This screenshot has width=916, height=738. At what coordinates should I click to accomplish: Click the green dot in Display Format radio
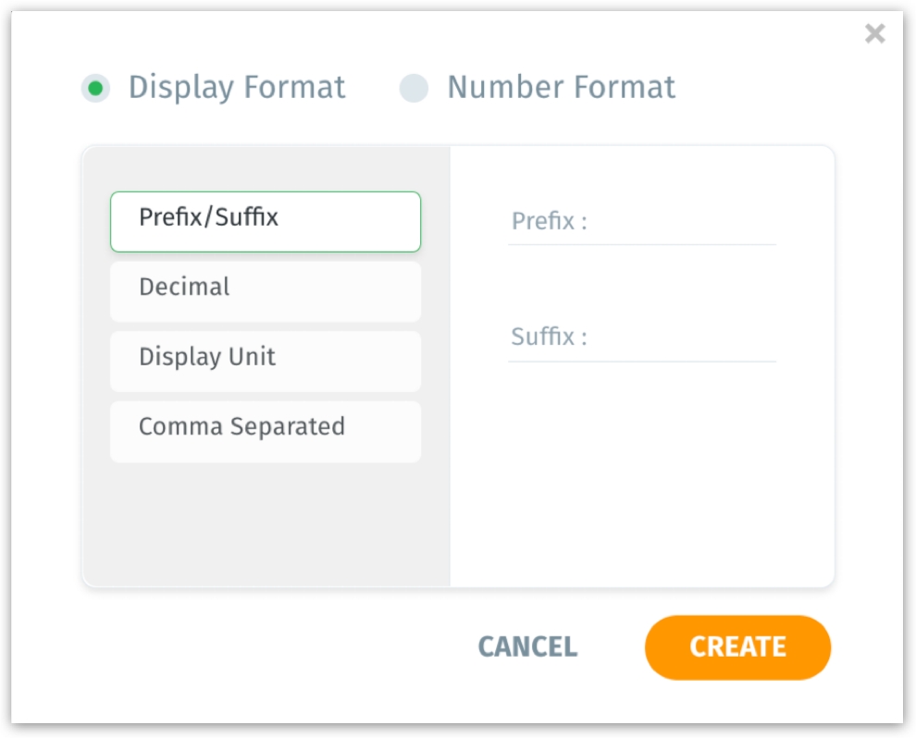(x=95, y=88)
